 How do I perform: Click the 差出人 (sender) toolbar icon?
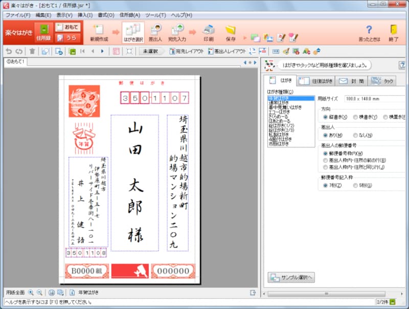pos(155,32)
